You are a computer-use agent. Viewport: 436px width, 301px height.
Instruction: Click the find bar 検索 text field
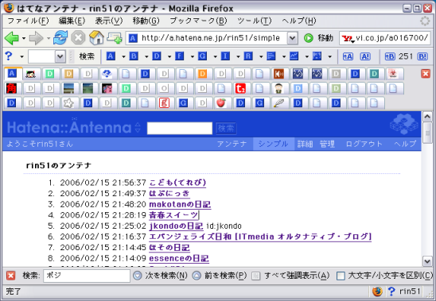[x=87, y=276]
